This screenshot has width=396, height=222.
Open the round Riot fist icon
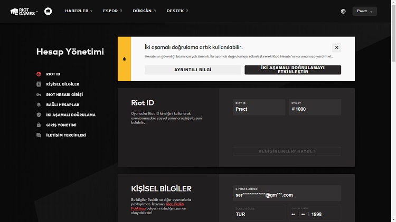click(x=48, y=11)
